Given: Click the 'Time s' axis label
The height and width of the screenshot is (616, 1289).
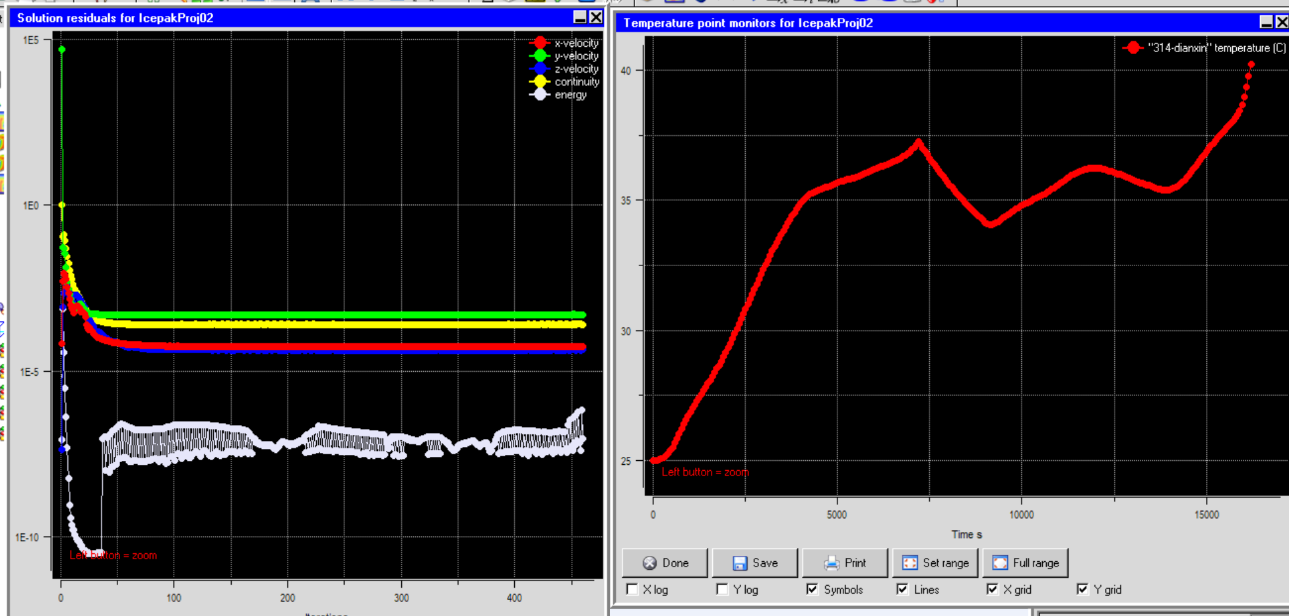Looking at the screenshot, I should click(x=966, y=535).
